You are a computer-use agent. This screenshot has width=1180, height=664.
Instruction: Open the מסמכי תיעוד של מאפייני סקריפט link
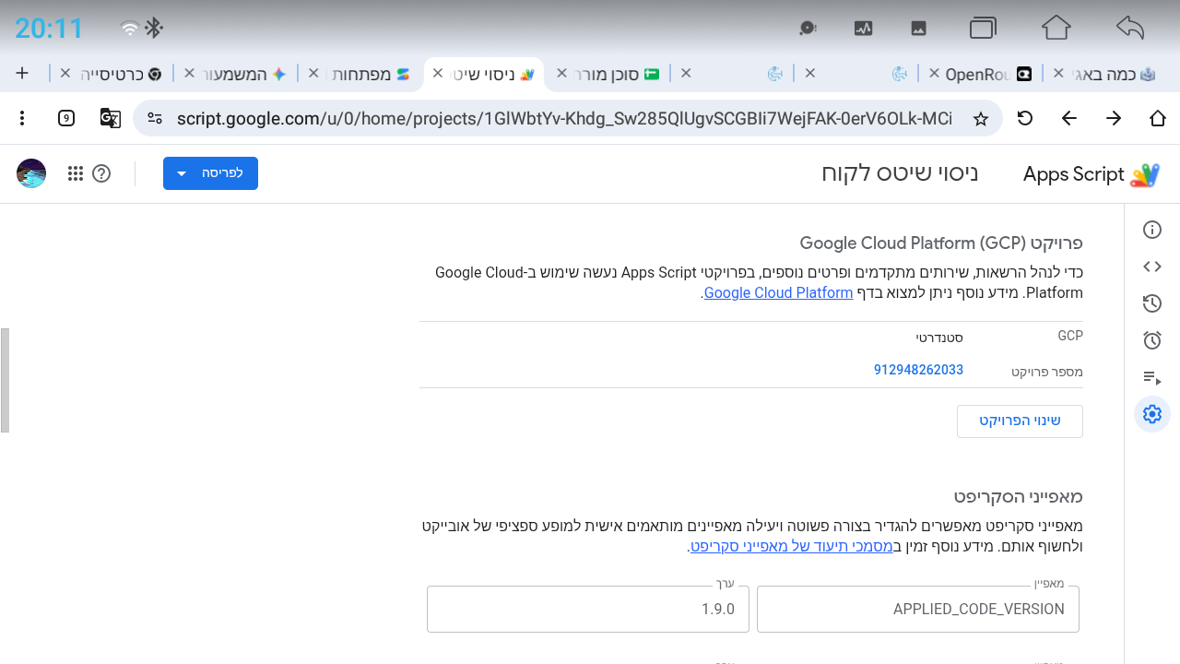(x=792, y=545)
